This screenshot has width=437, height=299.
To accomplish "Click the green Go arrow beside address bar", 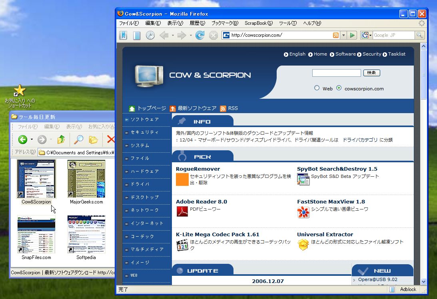I will pos(352,35).
